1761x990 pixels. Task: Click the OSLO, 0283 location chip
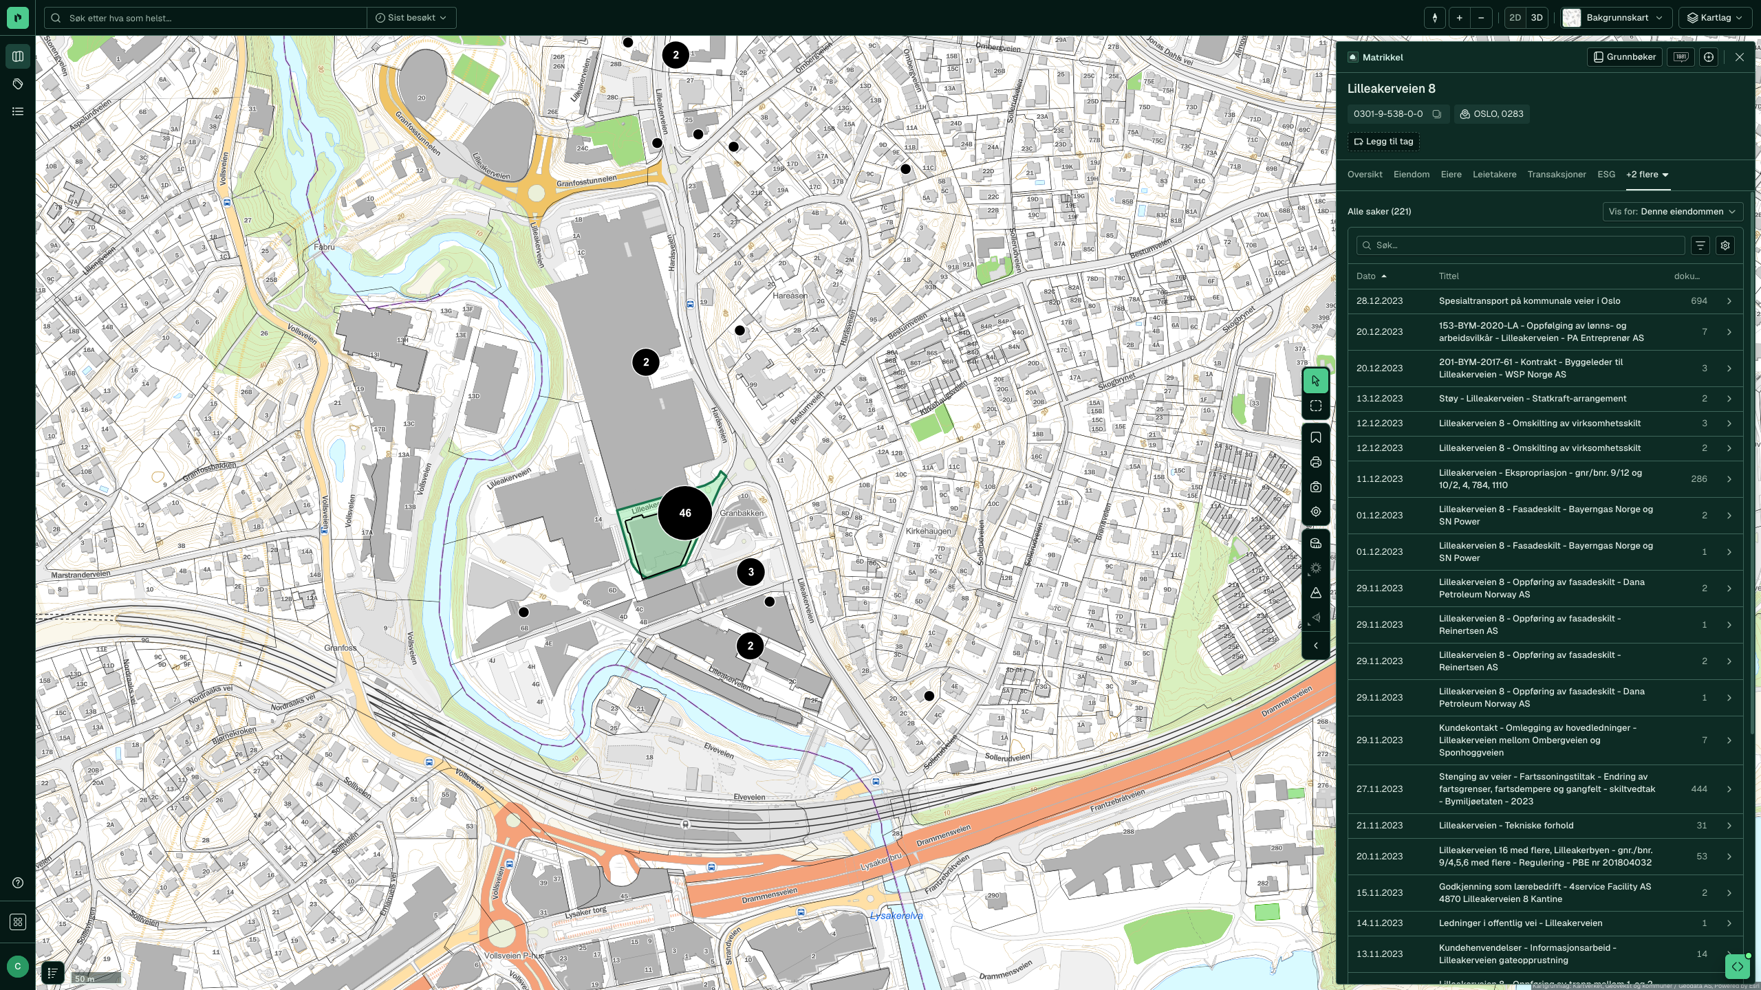1491,114
